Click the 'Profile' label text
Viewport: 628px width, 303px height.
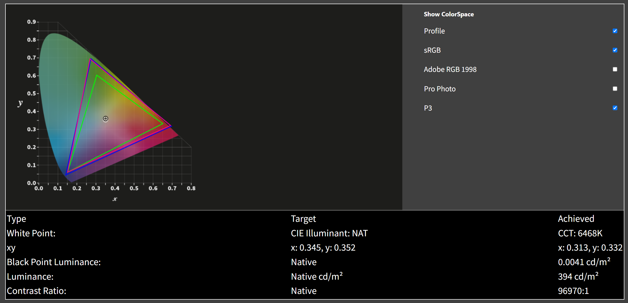434,31
